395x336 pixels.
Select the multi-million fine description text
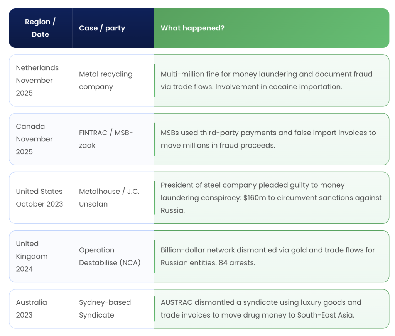[266, 81]
